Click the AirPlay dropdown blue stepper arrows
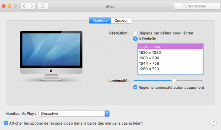 click(107, 113)
